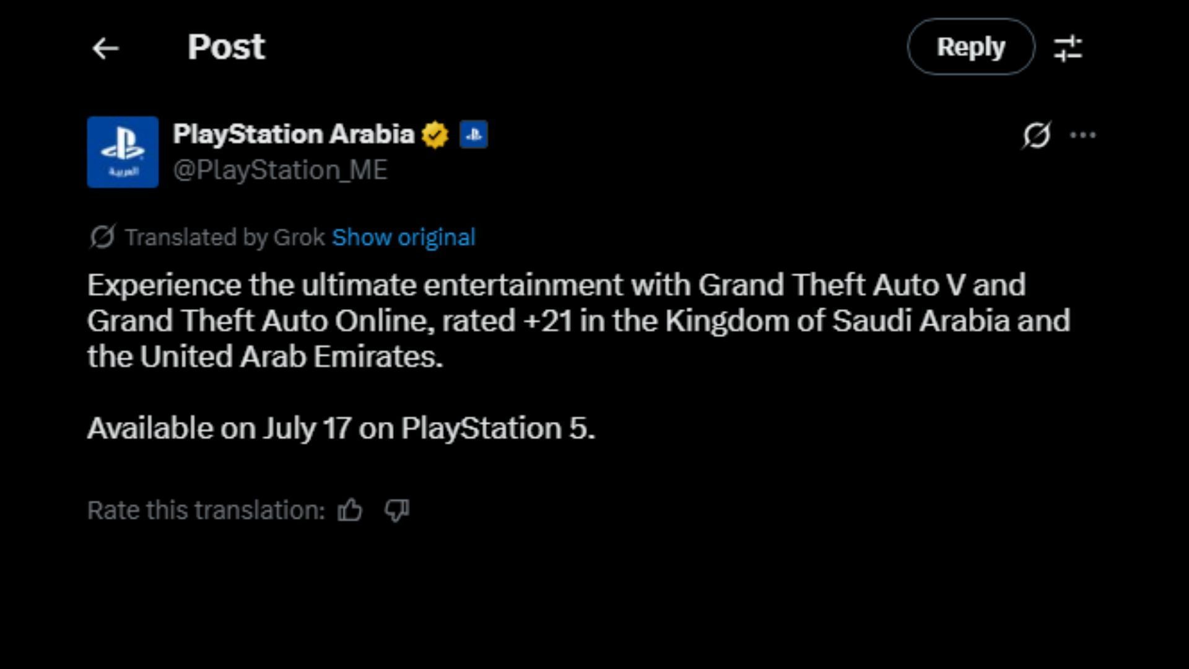
Task: Click the 'Post' page heading
Action: [226, 47]
